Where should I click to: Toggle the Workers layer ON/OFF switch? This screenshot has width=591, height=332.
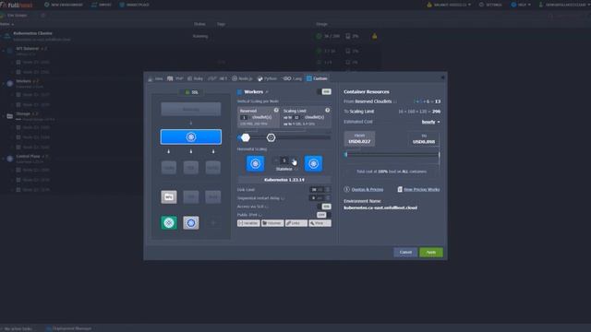[324, 92]
